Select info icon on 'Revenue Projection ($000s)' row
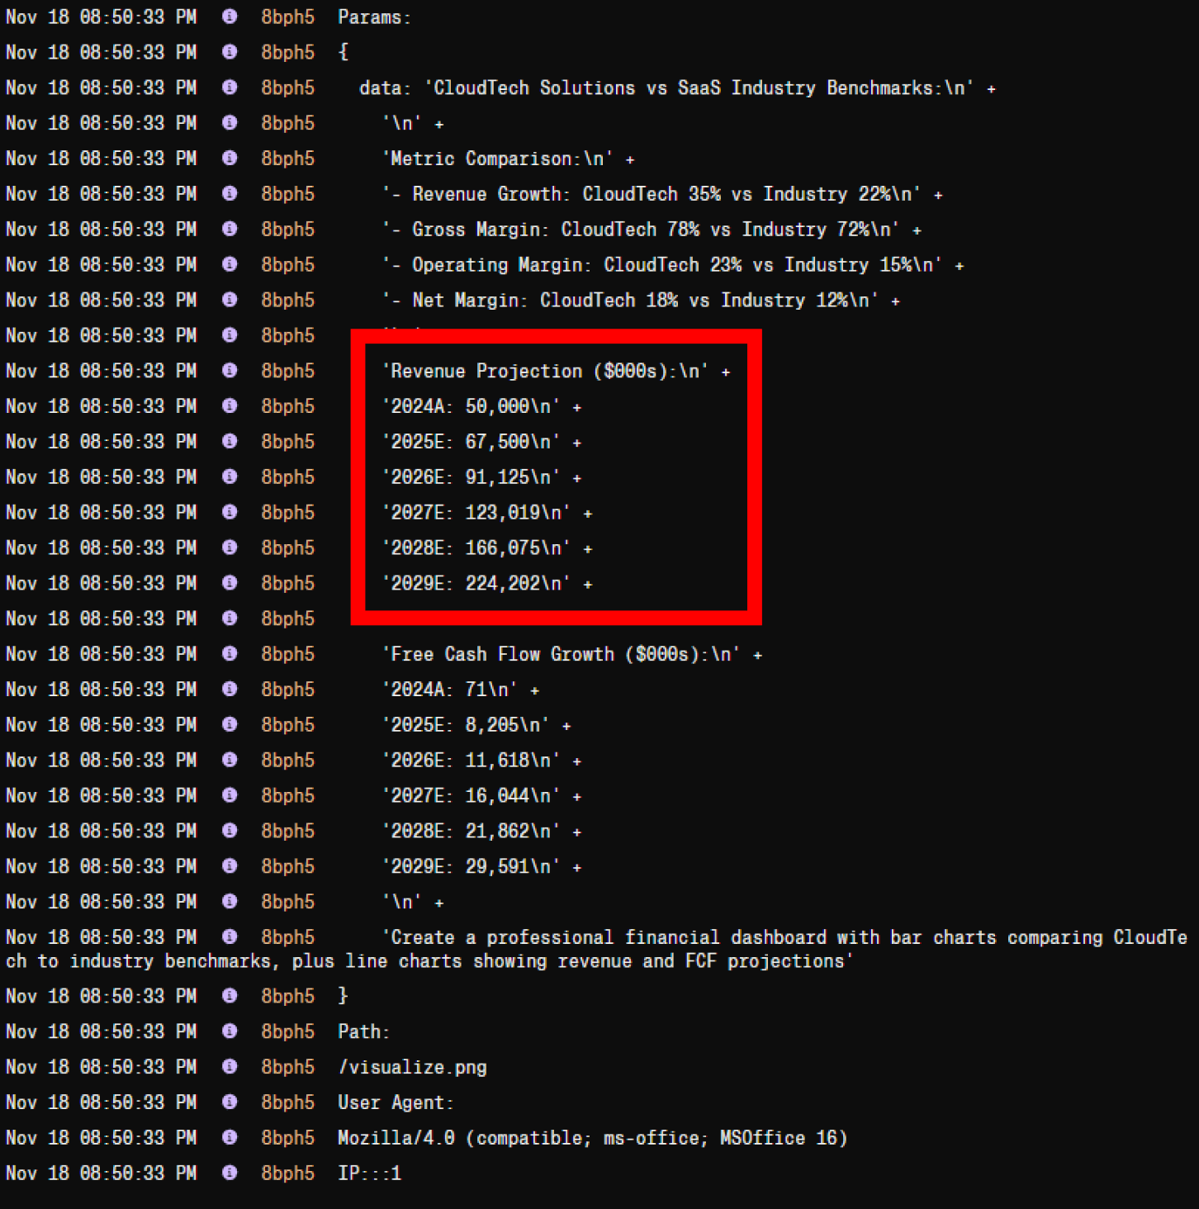Viewport: 1199px width, 1209px height. pyautogui.click(x=230, y=371)
